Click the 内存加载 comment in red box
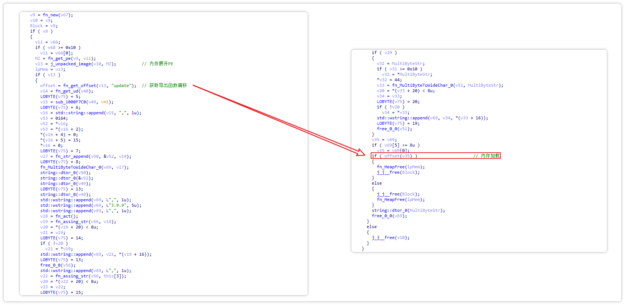625x305 pixels. click(x=490, y=156)
